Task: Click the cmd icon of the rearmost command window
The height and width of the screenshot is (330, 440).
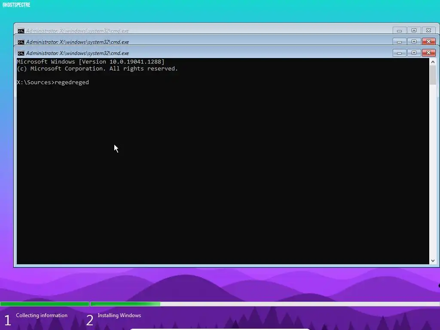Action: 21,31
